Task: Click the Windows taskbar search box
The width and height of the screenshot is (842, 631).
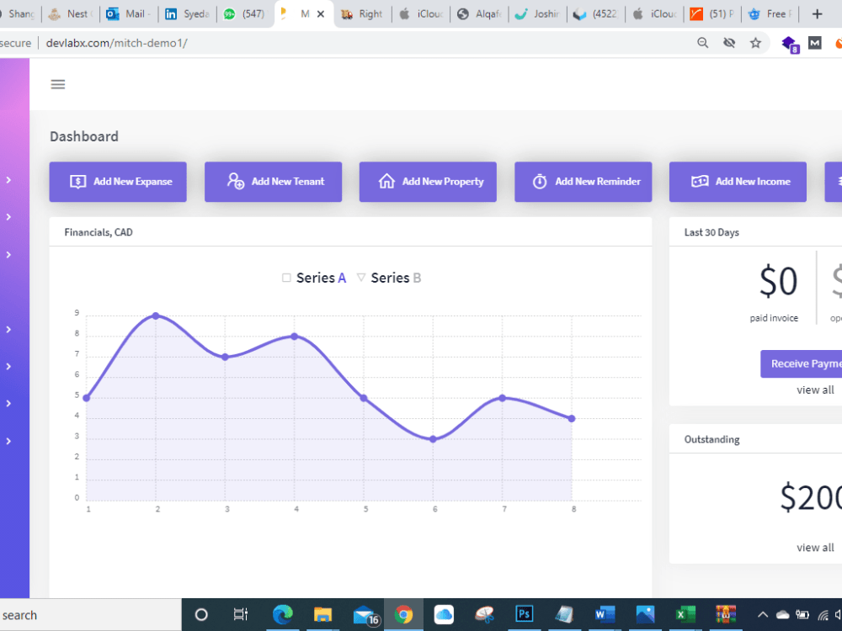Action: point(90,615)
